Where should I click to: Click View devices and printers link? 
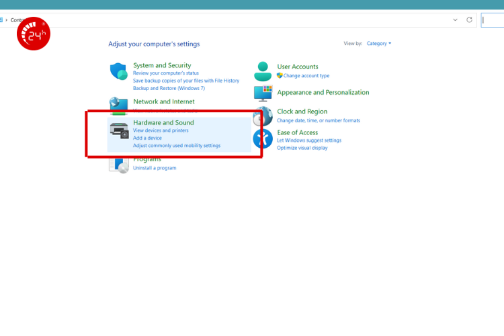click(161, 130)
